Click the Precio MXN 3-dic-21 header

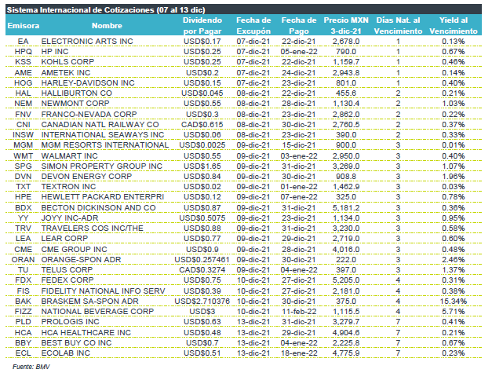[x=346, y=26]
